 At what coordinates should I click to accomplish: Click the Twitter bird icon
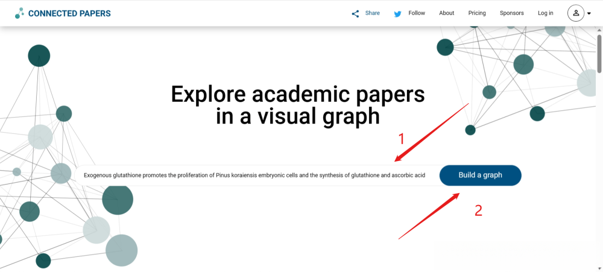click(398, 13)
